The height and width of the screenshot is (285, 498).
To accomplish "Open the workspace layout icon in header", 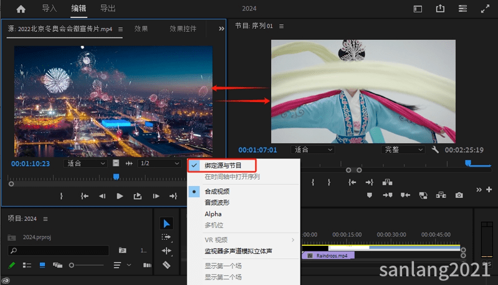I will click(x=418, y=9).
